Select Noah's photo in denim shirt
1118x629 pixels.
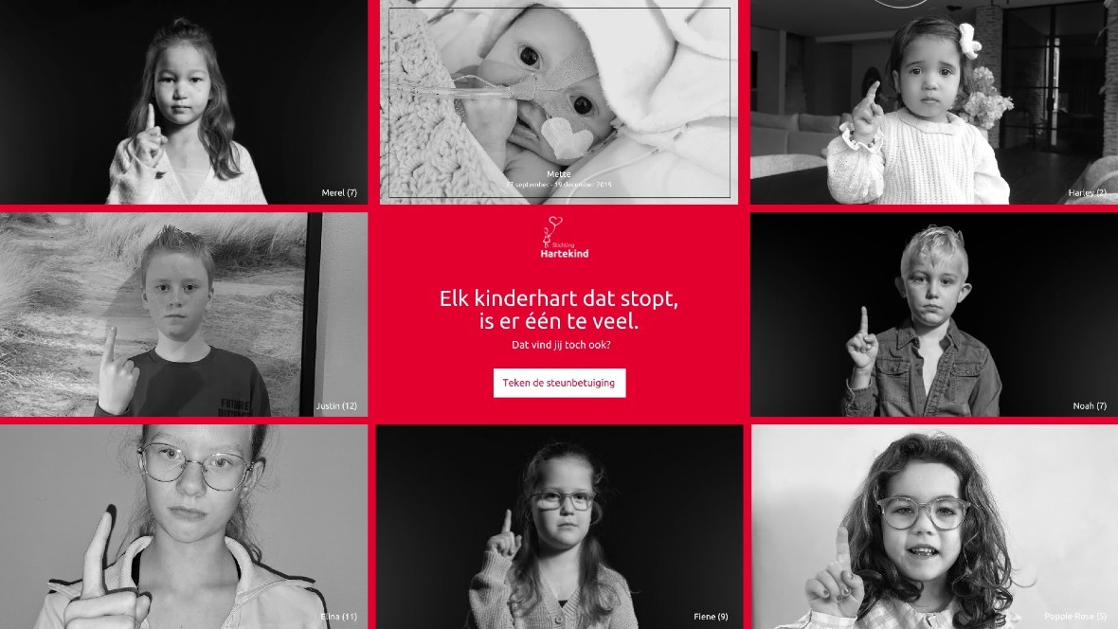pyautogui.click(x=934, y=314)
